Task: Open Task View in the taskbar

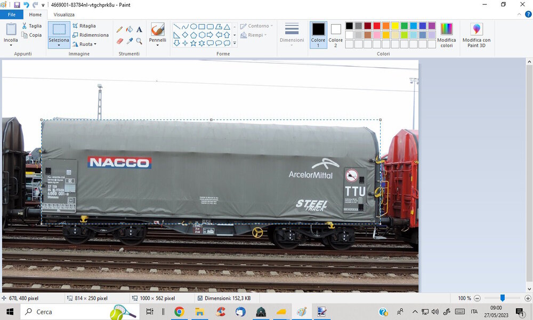Action: tap(150, 311)
